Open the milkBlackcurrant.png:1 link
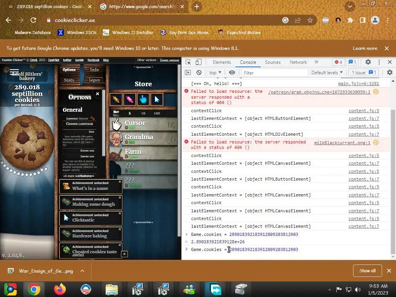The height and width of the screenshot is (297, 396). (x=342, y=143)
